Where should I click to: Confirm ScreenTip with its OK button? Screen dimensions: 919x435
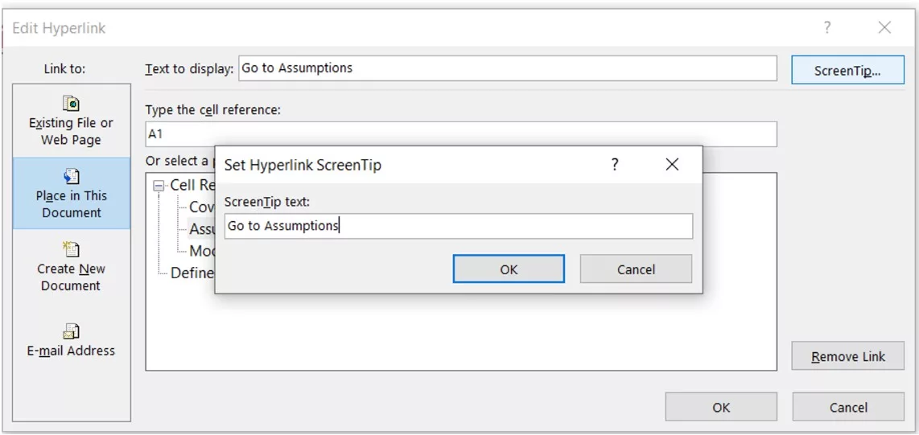(508, 269)
